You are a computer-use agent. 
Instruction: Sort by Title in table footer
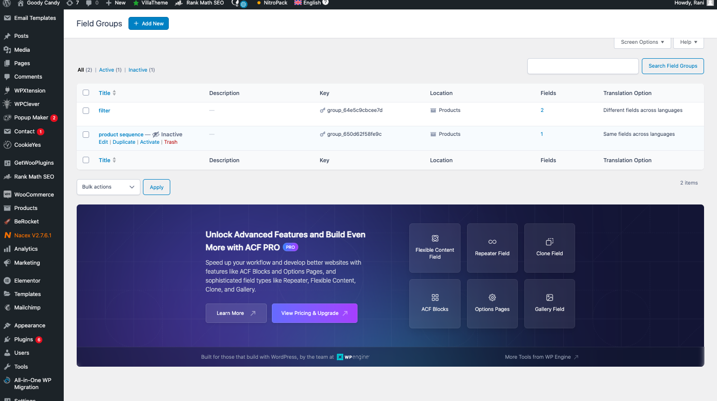click(107, 160)
